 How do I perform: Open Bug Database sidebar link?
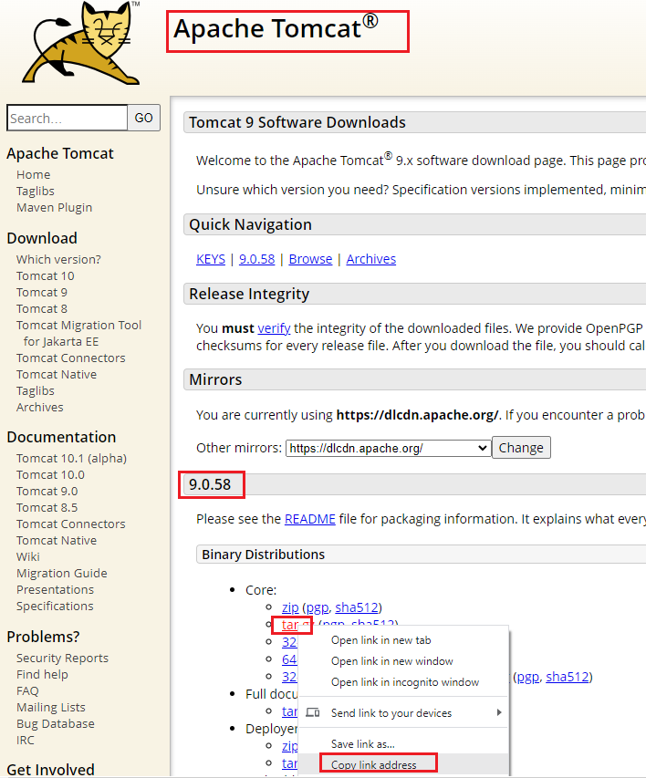tap(55, 723)
